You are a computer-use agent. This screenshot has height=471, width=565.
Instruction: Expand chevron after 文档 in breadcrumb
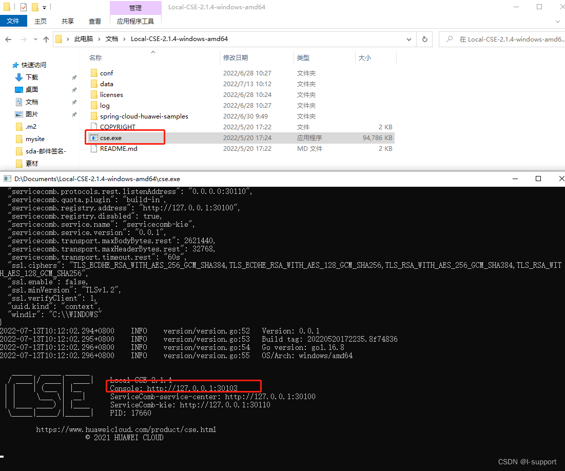point(124,39)
